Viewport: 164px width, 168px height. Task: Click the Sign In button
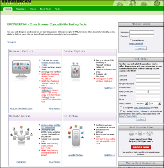(141, 48)
